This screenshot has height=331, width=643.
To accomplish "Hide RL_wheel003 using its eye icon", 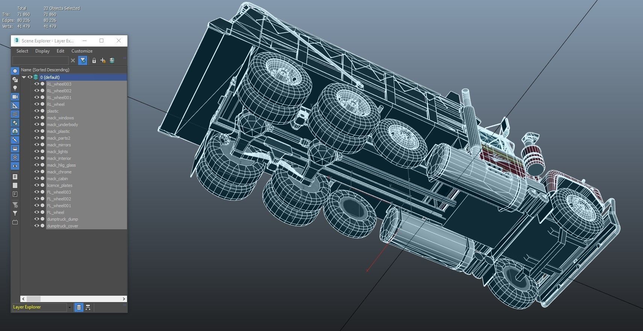I will (x=37, y=84).
